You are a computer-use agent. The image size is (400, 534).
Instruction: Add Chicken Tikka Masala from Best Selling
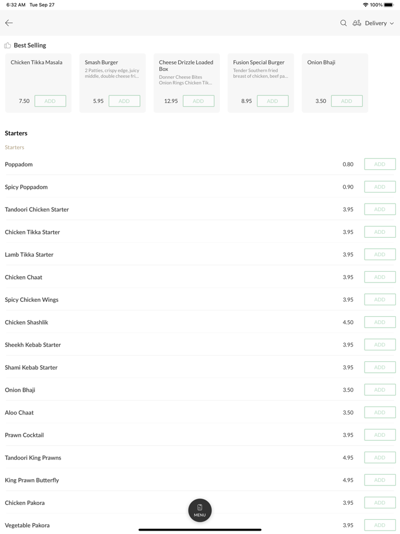(x=50, y=101)
